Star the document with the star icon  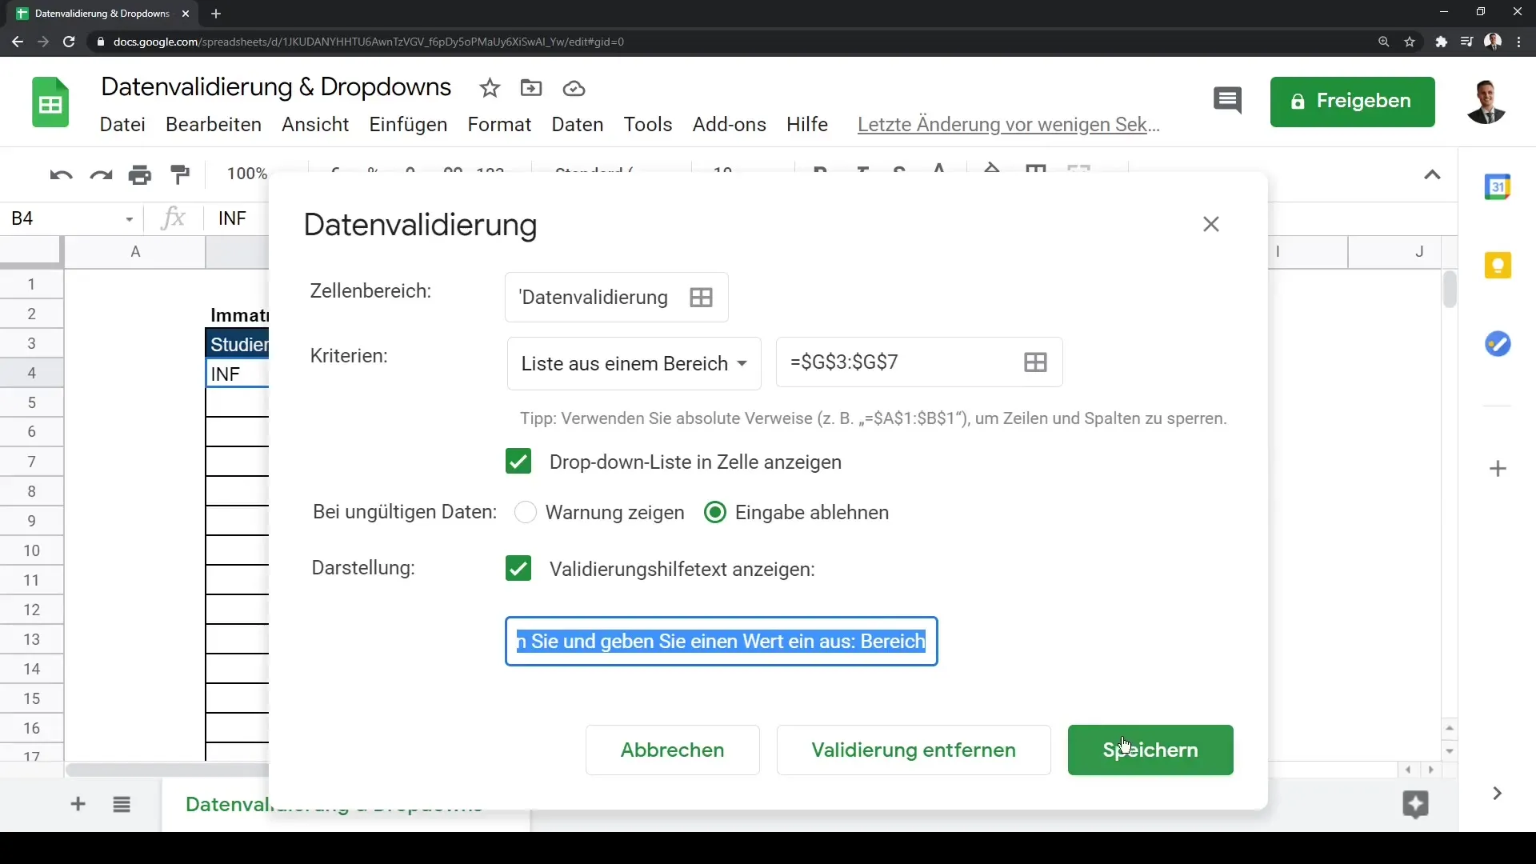click(490, 88)
